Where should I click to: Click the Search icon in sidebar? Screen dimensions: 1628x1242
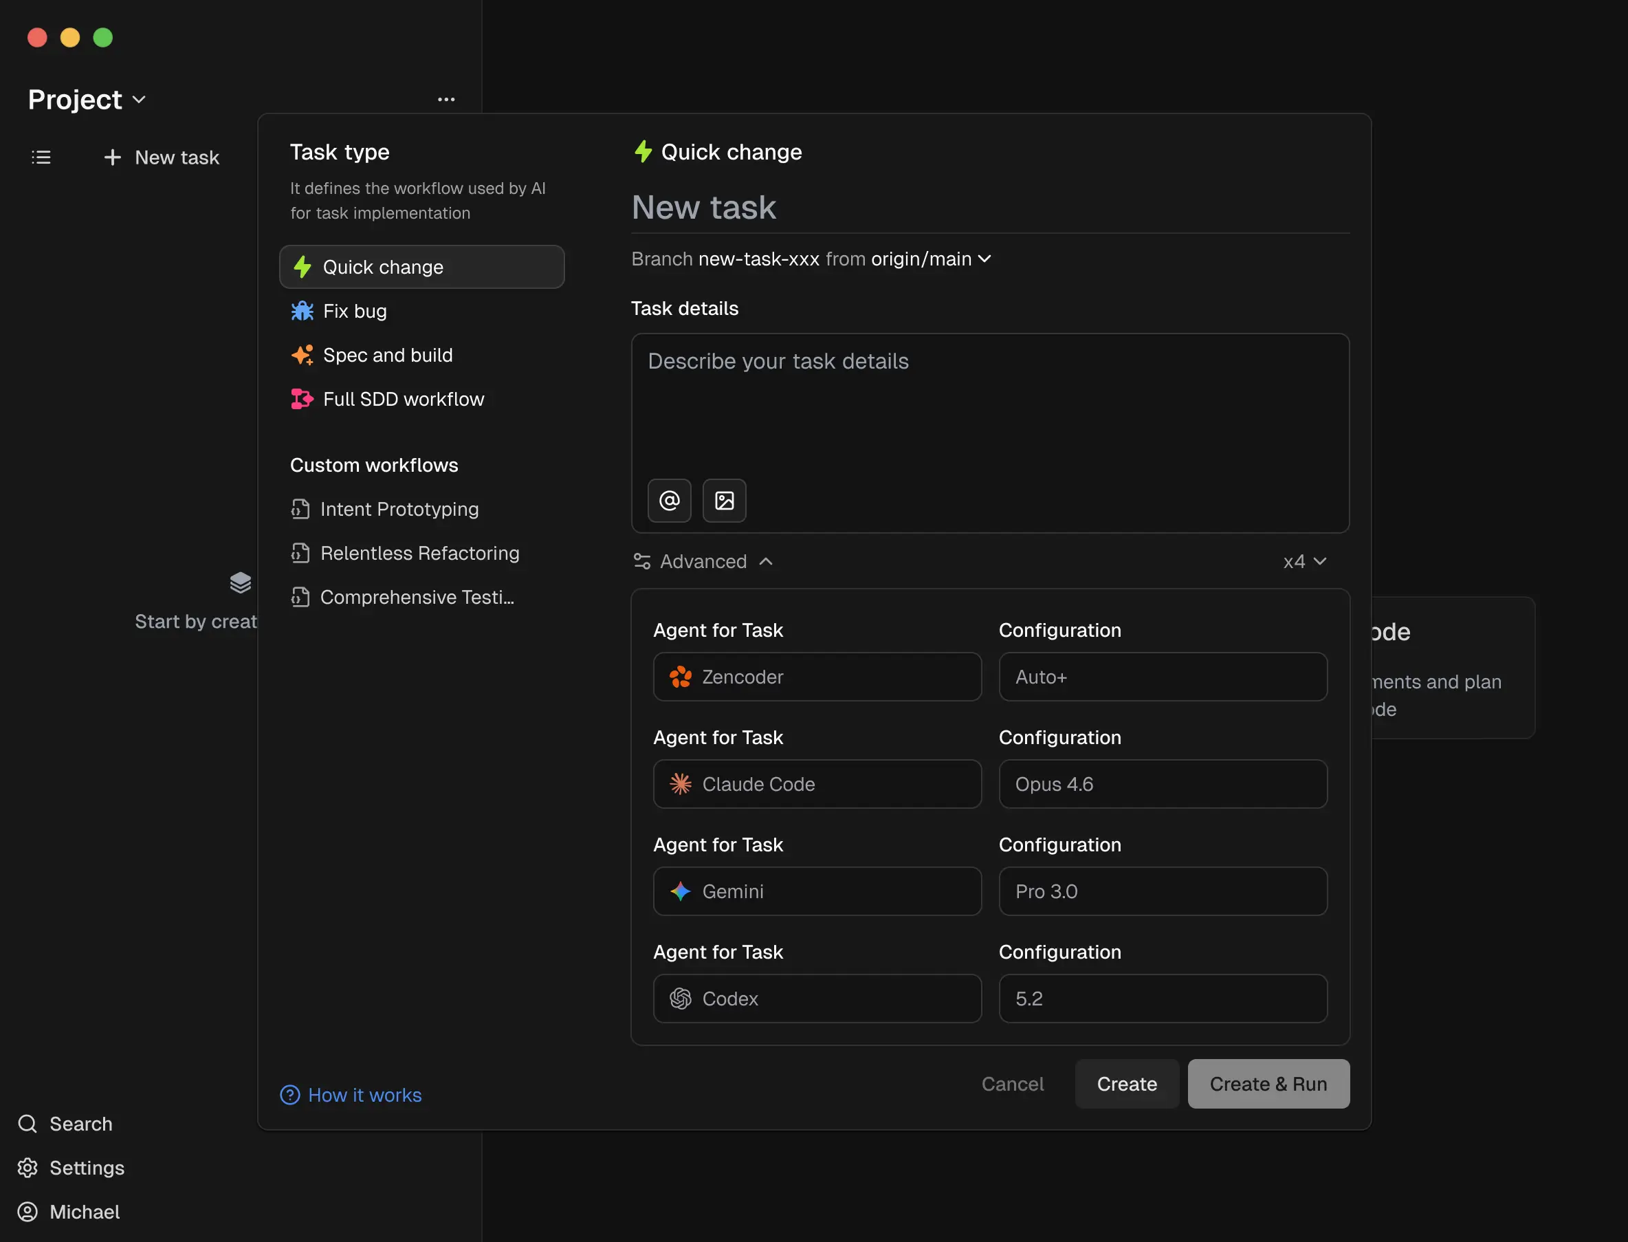pyautogui.click(x=27, y=1124)
